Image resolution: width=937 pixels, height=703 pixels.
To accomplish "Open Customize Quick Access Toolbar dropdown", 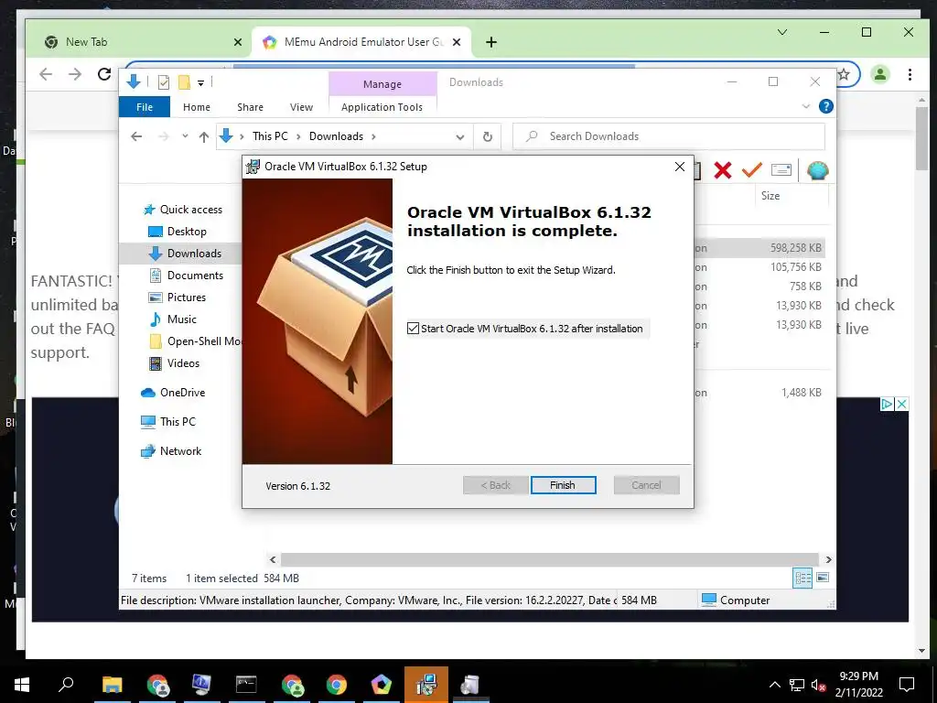I will click(200, 83).
